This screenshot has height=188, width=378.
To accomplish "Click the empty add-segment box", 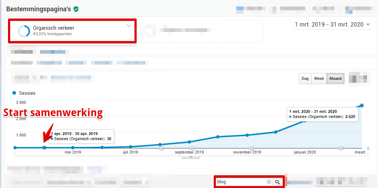I will tap(200, 31).
